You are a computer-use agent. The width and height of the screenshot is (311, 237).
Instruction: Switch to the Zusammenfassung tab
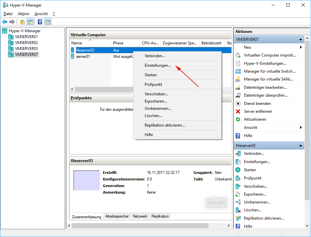click(x=86, y=217)
